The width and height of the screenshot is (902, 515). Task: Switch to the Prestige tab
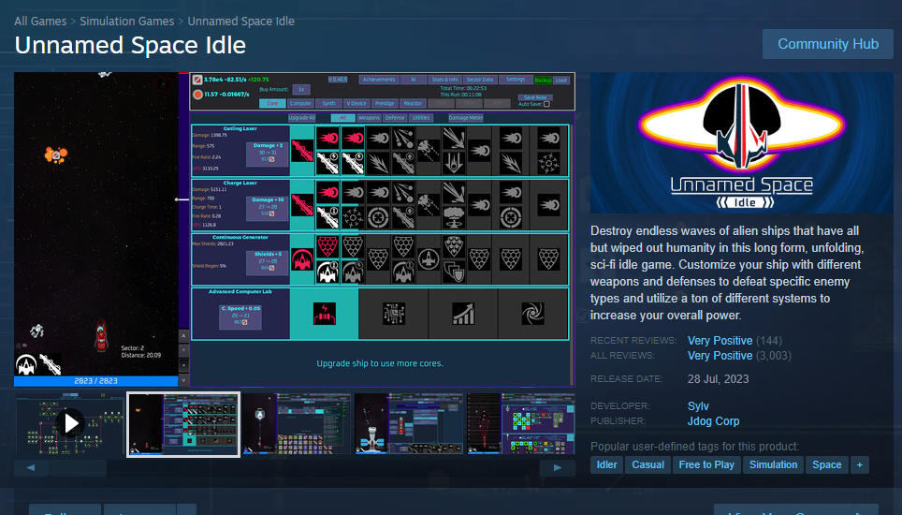tap(385, 104)
